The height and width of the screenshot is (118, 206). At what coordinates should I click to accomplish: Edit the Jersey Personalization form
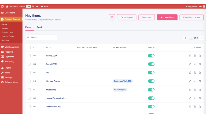tap(190, 98)
